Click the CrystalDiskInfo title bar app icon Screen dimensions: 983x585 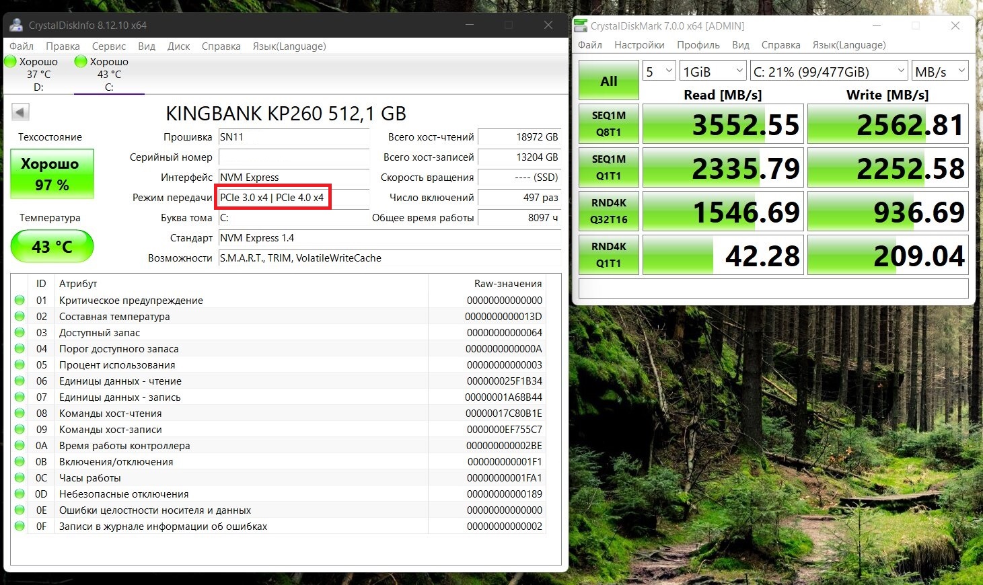[16, 26]
